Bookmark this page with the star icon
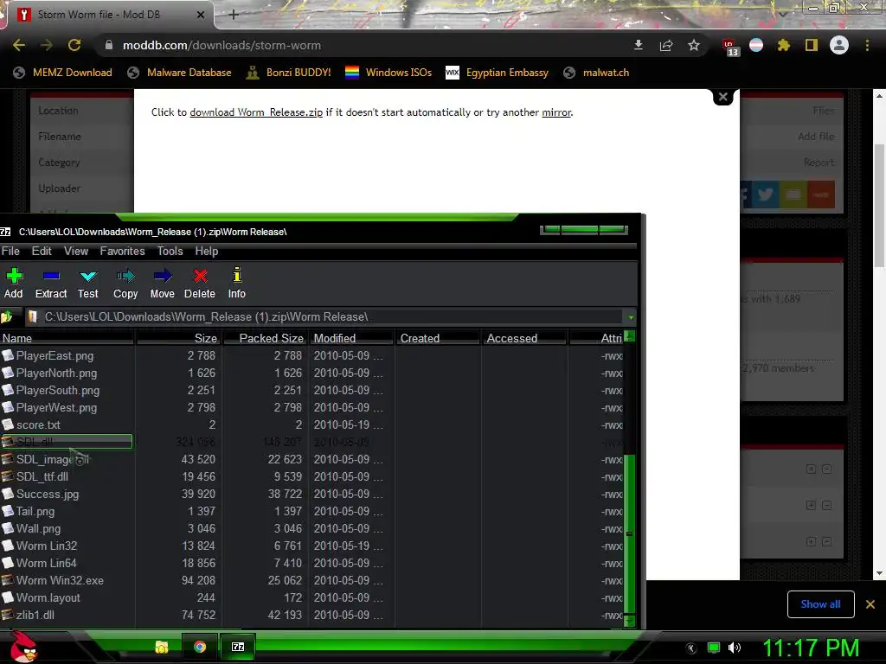The image size is (886, 664). point(694,45)
